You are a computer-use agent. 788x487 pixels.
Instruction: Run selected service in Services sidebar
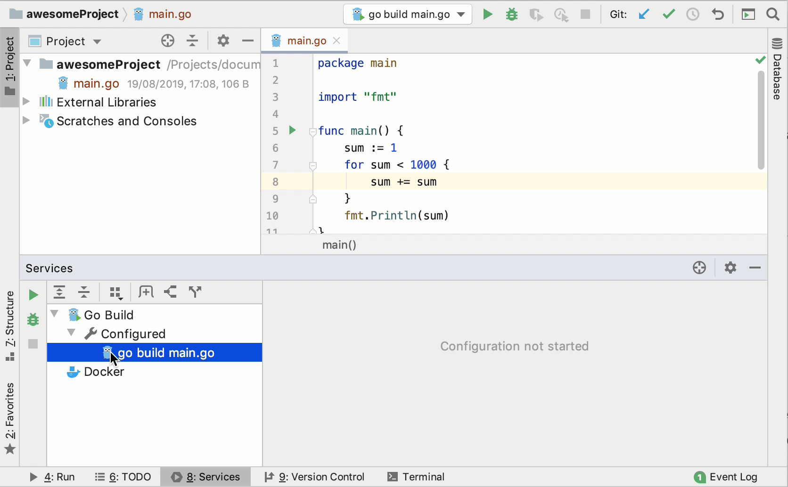click(x=33, y=295)
